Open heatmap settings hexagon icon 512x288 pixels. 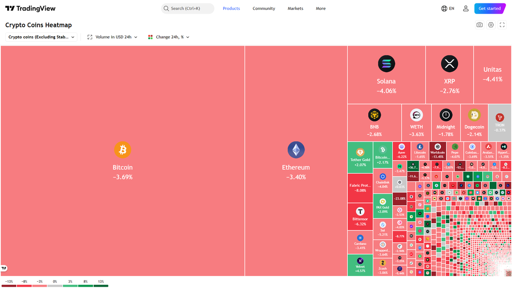point(491,25)
